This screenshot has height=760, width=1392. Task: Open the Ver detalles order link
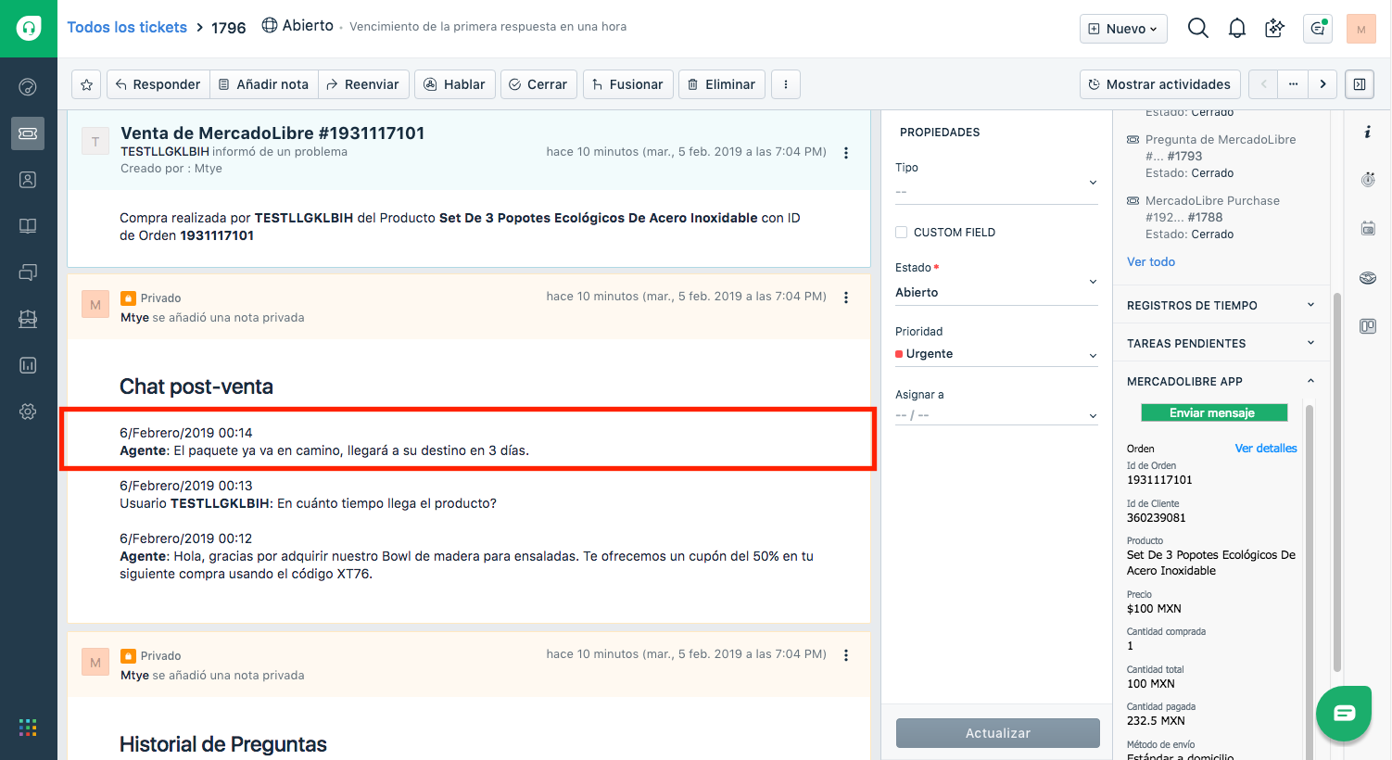click(1266, 449)
